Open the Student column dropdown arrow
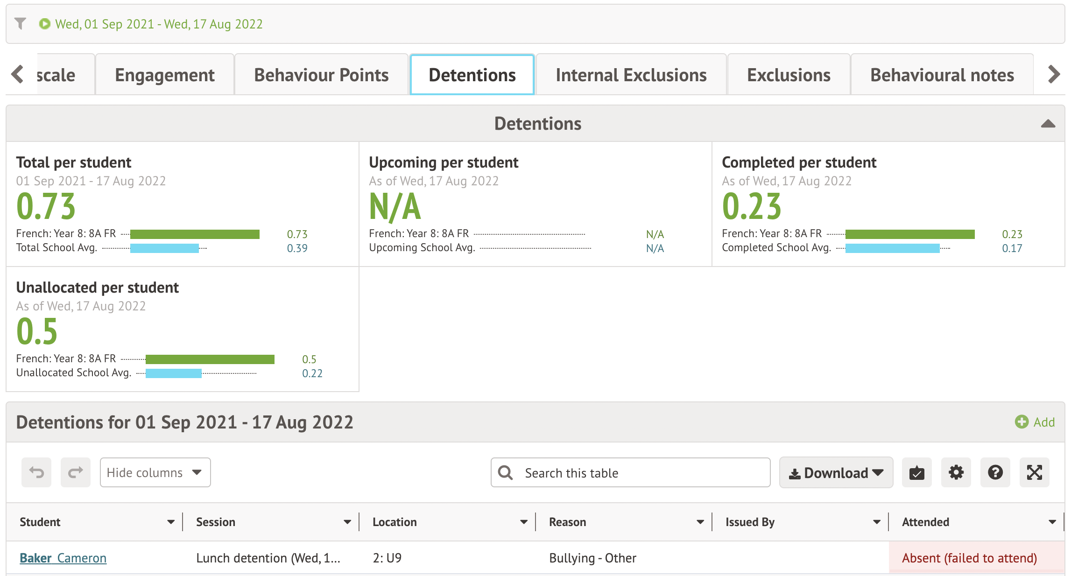 click(x=171, y=522)
